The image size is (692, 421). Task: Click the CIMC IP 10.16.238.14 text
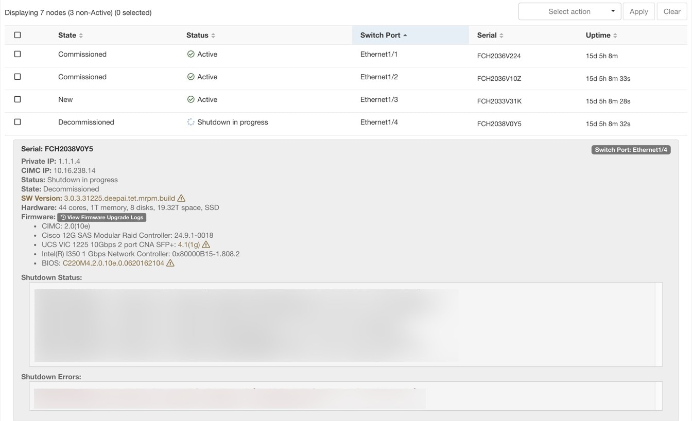coord(58,170)
